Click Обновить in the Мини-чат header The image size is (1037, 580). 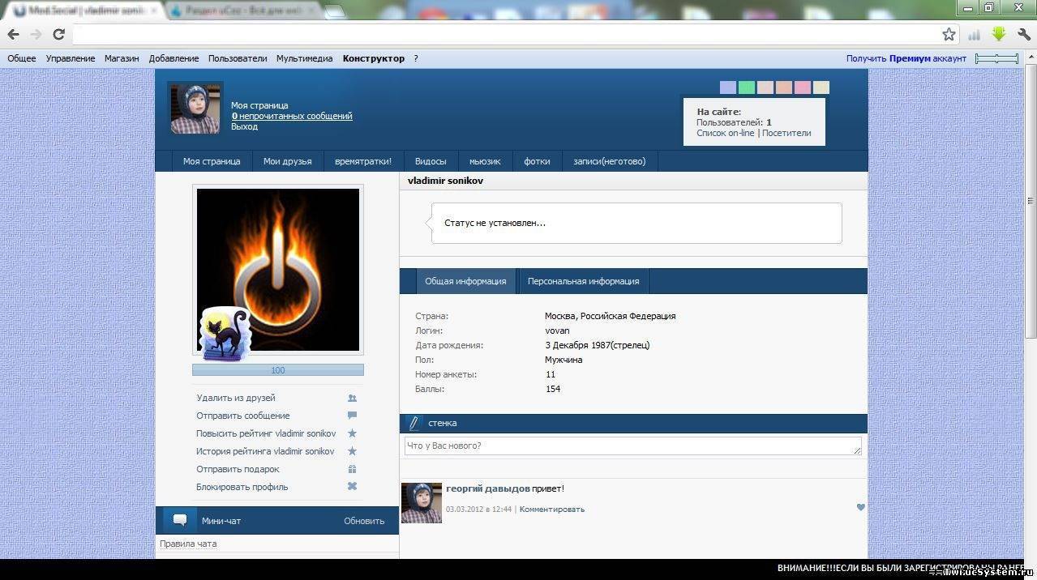pos(364,521)
